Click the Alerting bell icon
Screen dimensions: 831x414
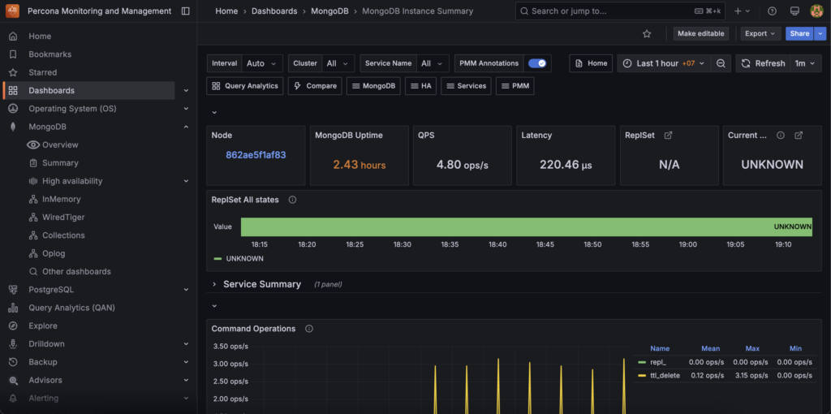click(x=13, y=398)
